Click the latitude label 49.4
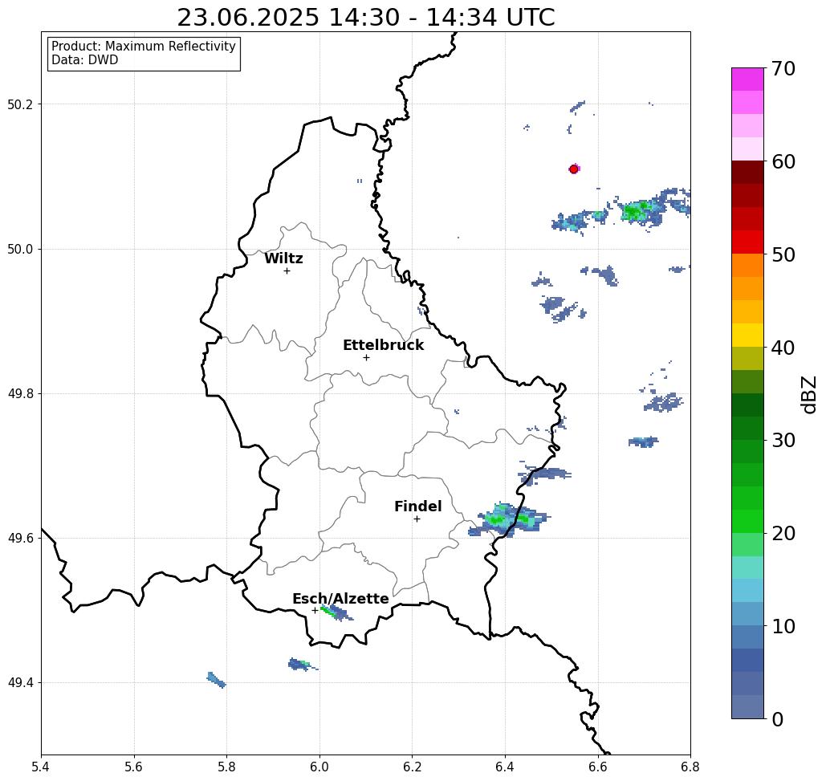Image resolution: width=826 pixels, height=781 pixels. click(21, 683)
